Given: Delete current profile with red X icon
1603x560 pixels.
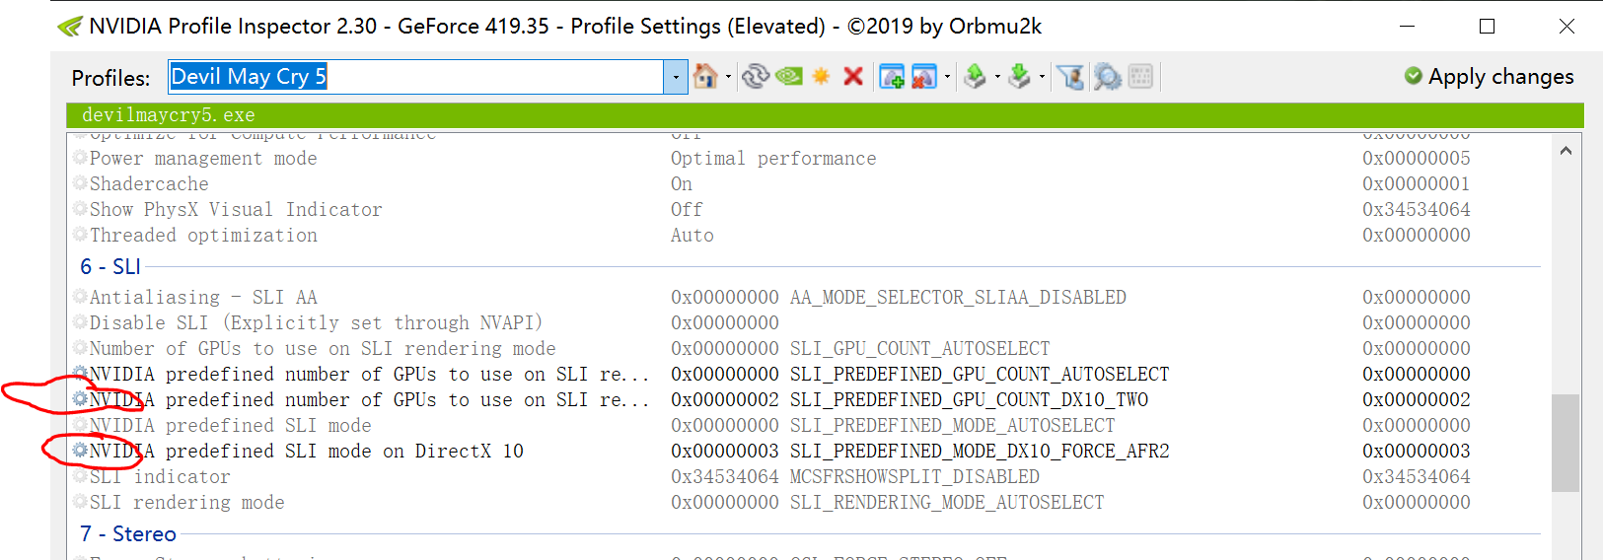Looking at the screenshot, I should [853, 76].
